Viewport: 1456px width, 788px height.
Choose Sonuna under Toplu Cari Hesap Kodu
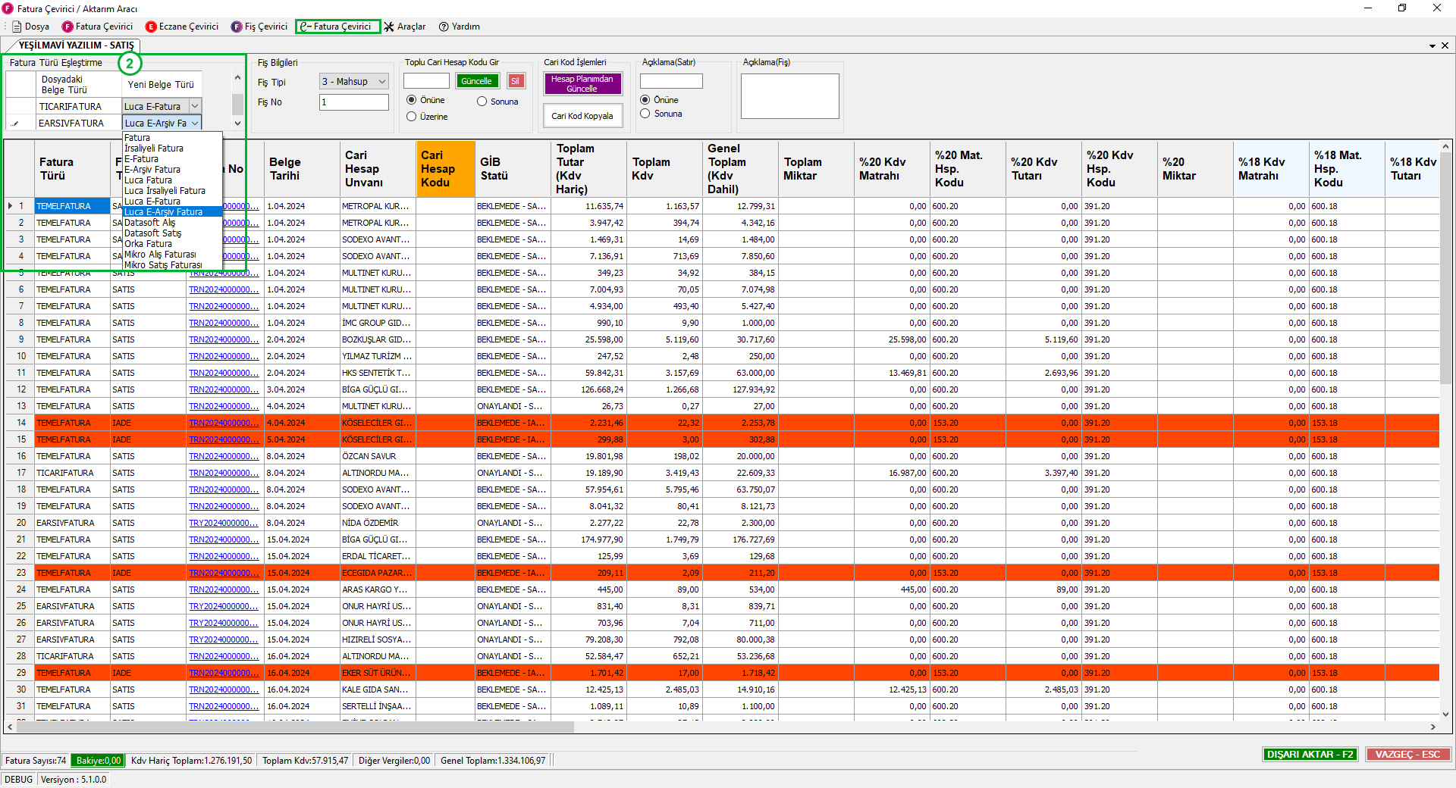click(x=482, y=102)
